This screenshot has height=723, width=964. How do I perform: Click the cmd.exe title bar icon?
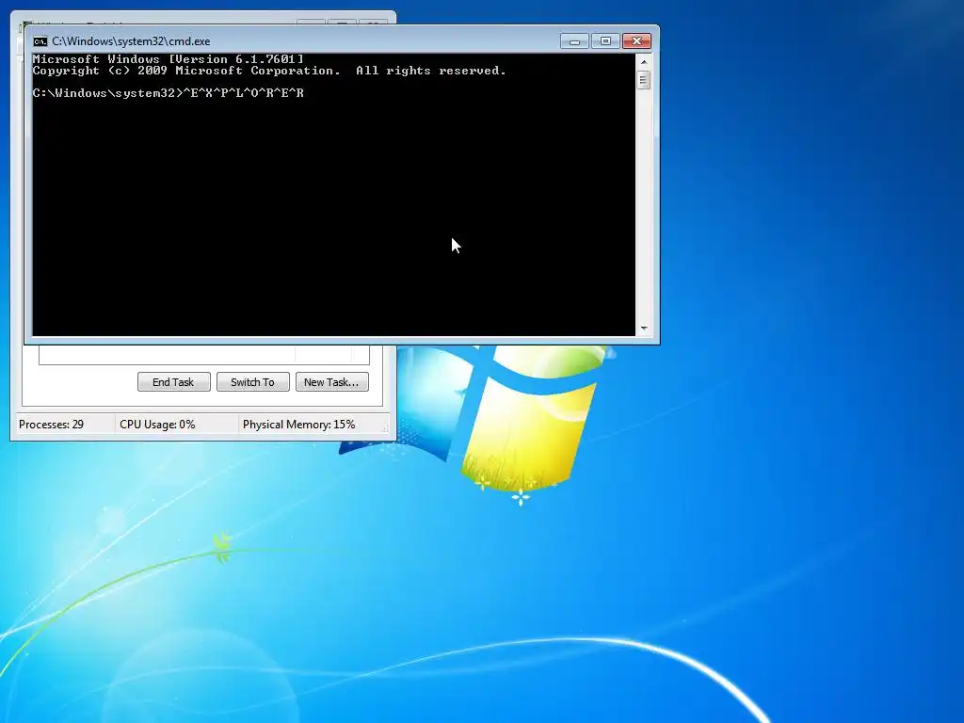[40, 41]
